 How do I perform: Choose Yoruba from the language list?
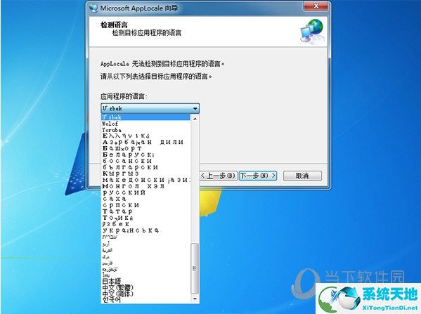click(x=145, y=130)
